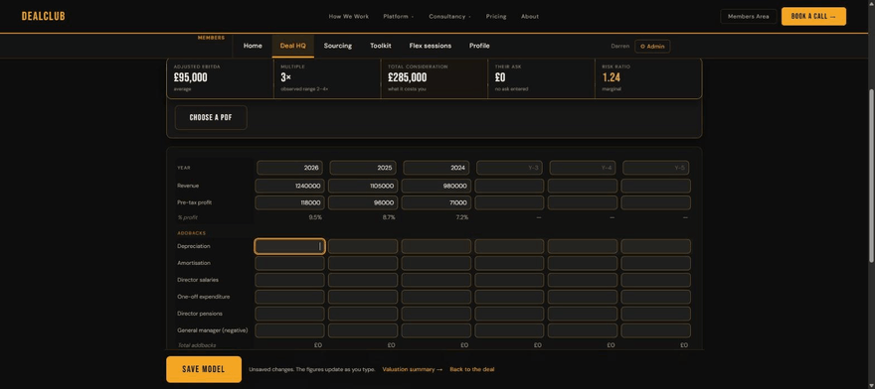Screen dimensions: 875x389
Task: Follow the Back to the deal link
Action: pos(471,369)
